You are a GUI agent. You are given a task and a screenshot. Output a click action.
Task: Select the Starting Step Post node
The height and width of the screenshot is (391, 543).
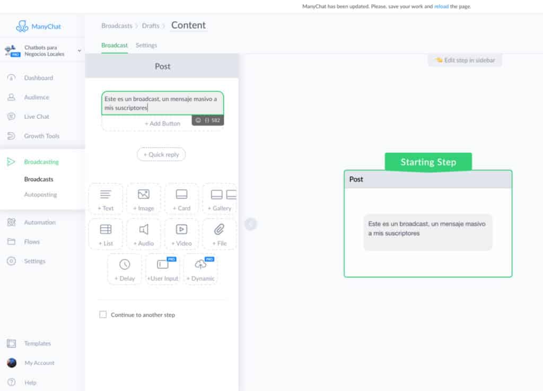[428, 223]
